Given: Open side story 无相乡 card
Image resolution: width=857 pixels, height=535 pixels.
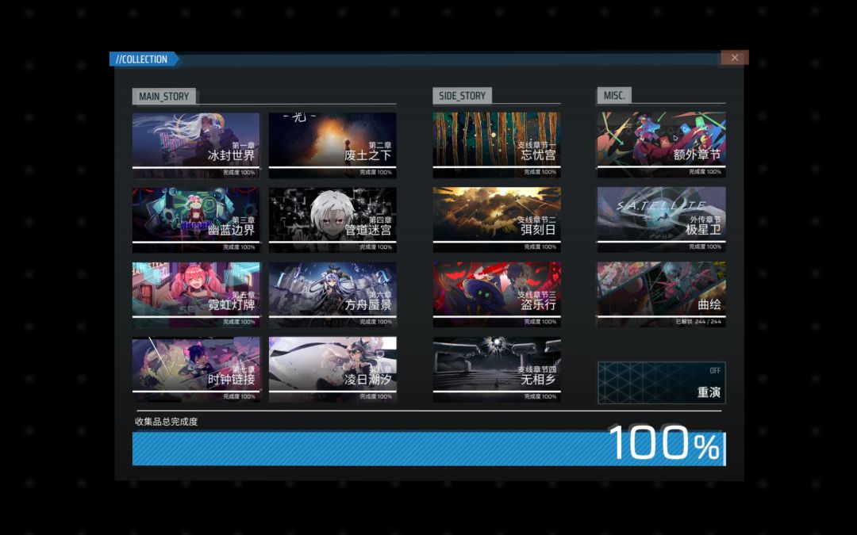Looking at the screenshot, I should point(497,369).
